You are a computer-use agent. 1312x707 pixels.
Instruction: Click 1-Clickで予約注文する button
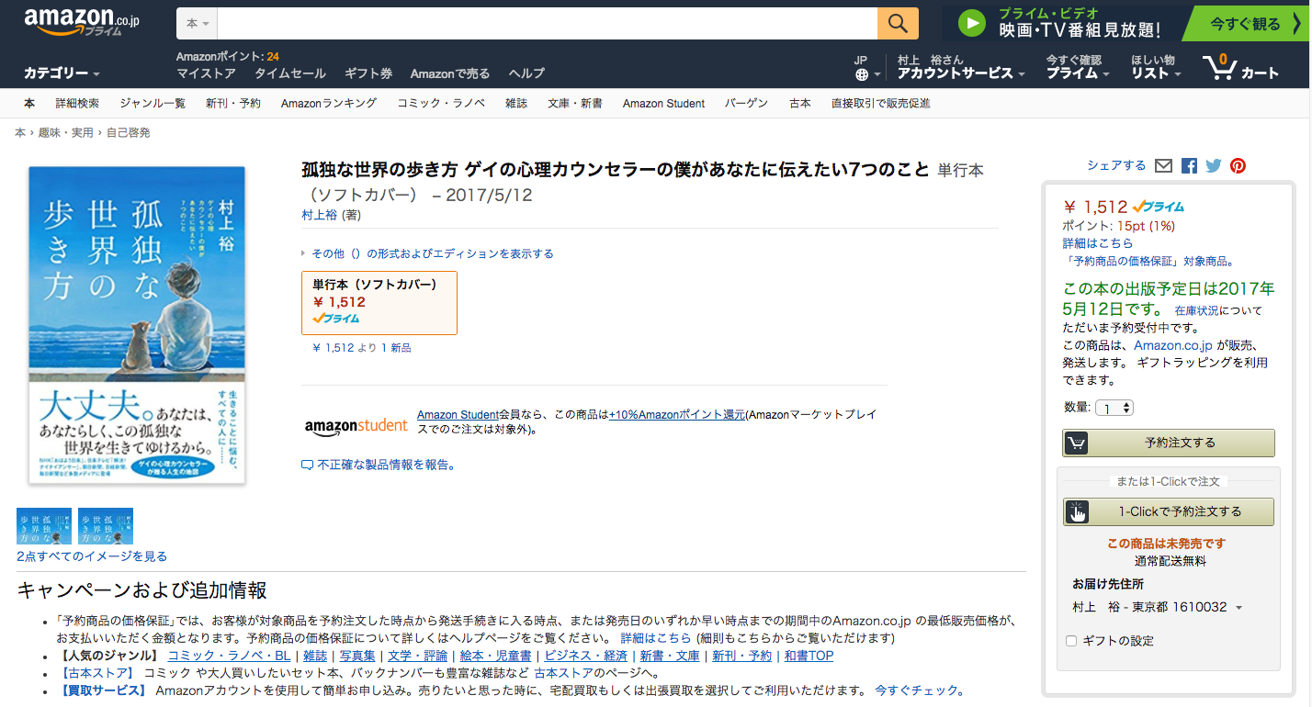[1169, 511]
